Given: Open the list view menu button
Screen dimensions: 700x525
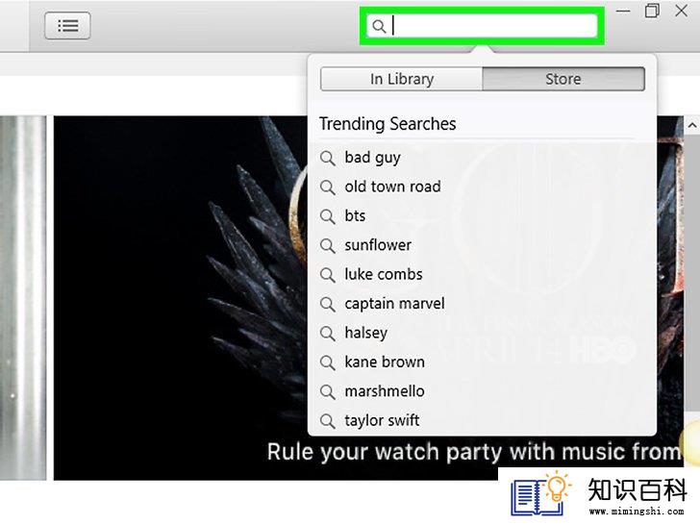Looking at the screenshot, I should tap(67, 25).
